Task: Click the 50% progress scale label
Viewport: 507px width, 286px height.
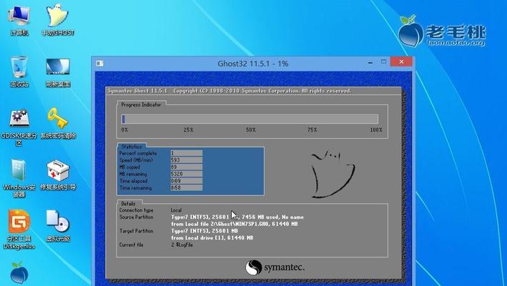Action: coord(250,129)
